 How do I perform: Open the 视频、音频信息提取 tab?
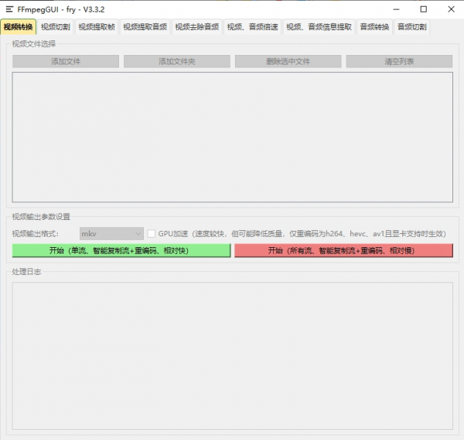(x=319, y=27)
